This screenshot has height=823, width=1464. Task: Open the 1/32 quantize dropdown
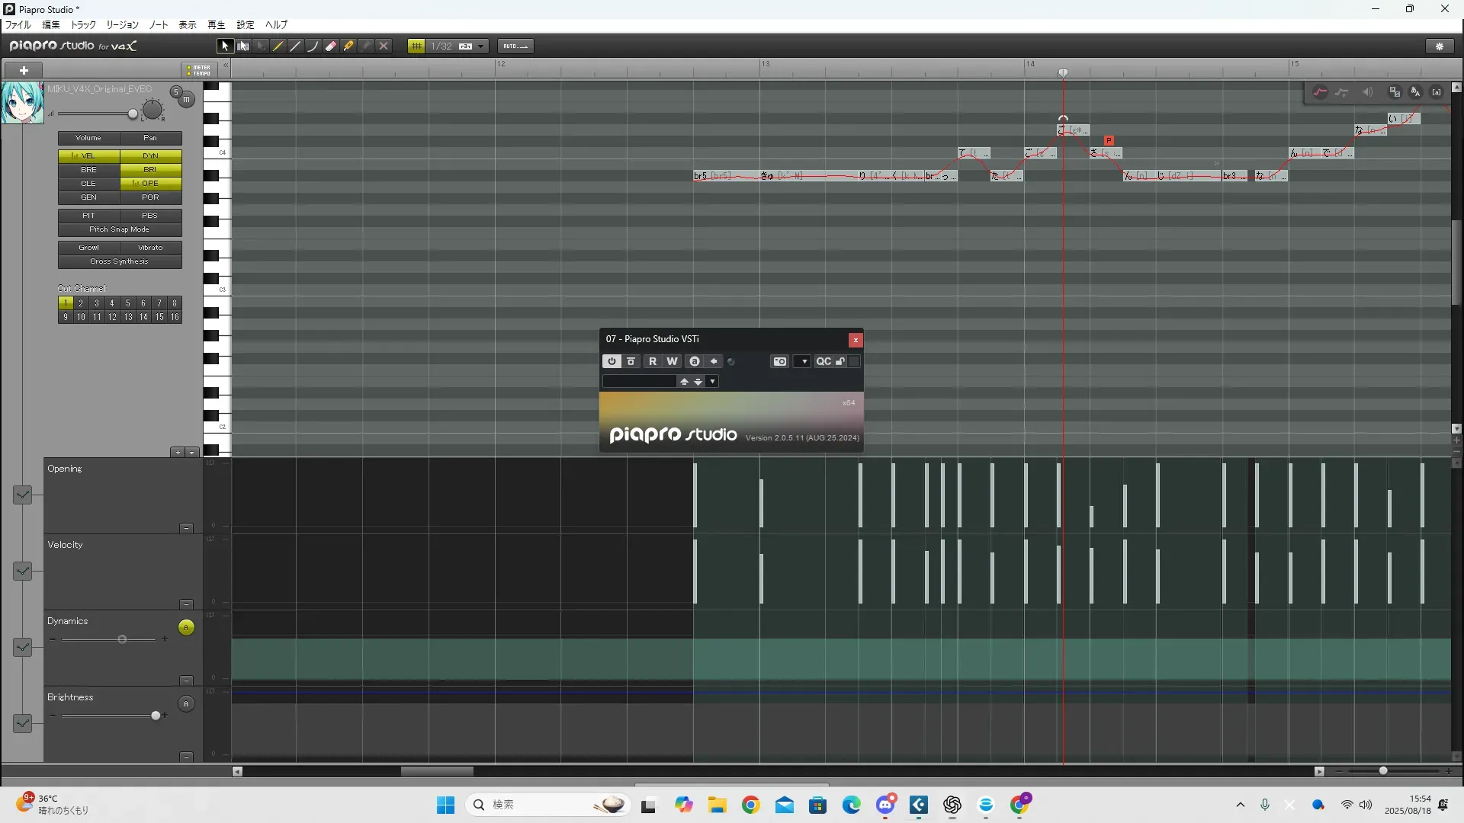point(481,46)
